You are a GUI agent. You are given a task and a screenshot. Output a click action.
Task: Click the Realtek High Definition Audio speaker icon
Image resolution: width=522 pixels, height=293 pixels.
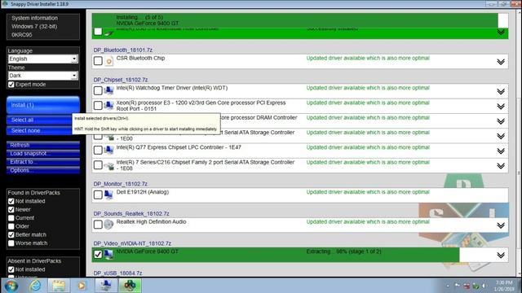pos(108,225)
